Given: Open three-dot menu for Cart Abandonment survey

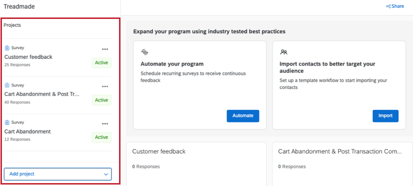Looking at the screenshot, I should [x=105, y=124].
